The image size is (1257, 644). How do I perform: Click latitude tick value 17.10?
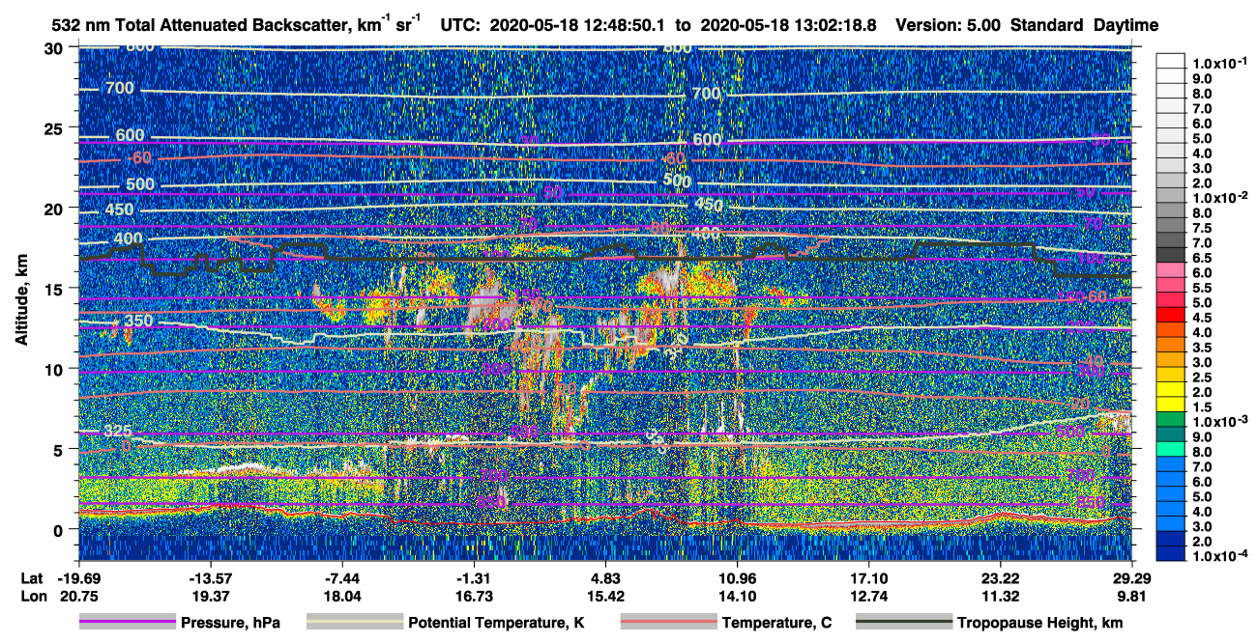pos(868,578)
